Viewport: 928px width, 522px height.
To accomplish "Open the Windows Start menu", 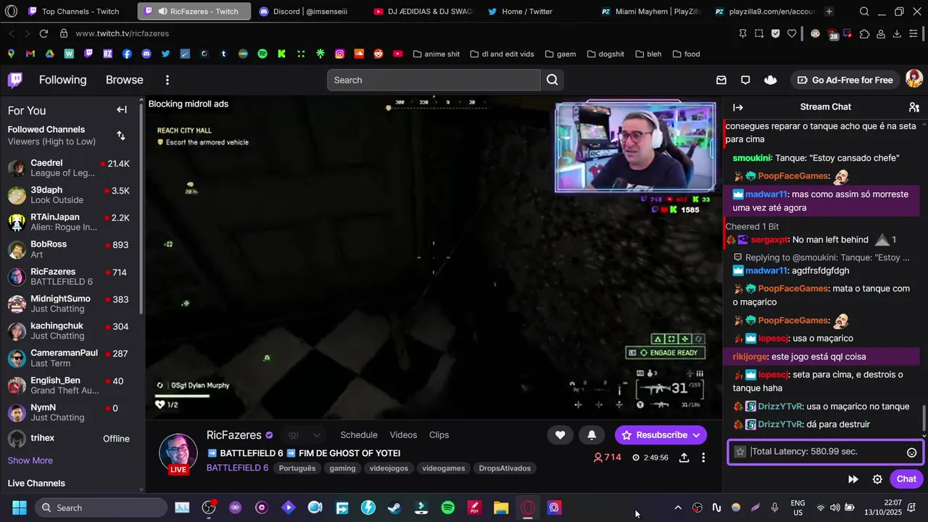I will 20,507.
